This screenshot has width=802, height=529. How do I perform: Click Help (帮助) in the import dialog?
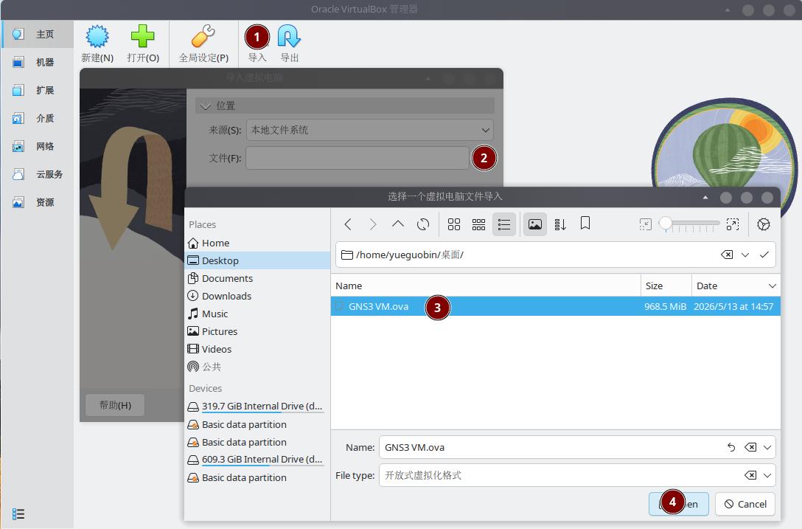pyautogui.click(x=115, y=405)
